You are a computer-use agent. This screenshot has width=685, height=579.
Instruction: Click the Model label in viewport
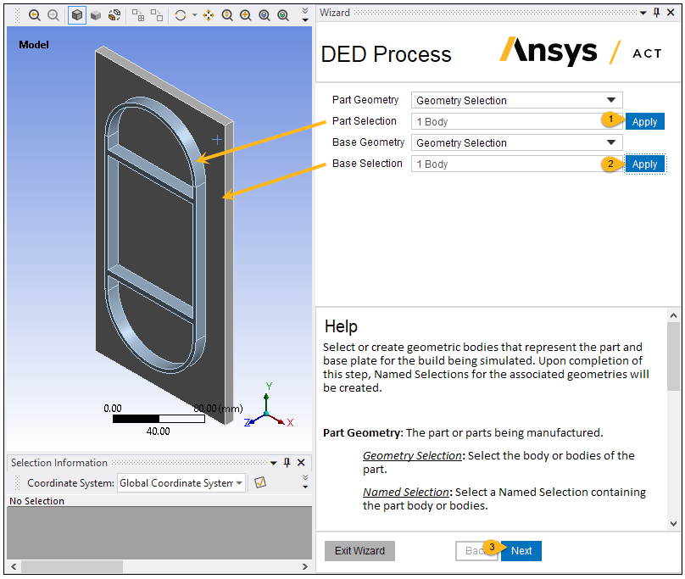[x=34, y=45]
